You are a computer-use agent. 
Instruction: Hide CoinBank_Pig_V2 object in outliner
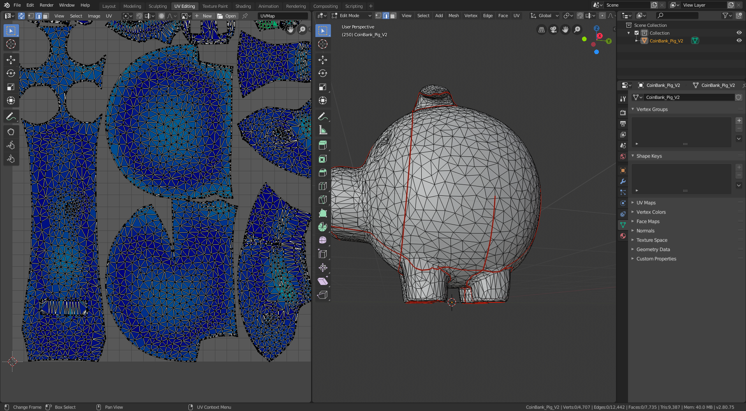pos(739,40)
